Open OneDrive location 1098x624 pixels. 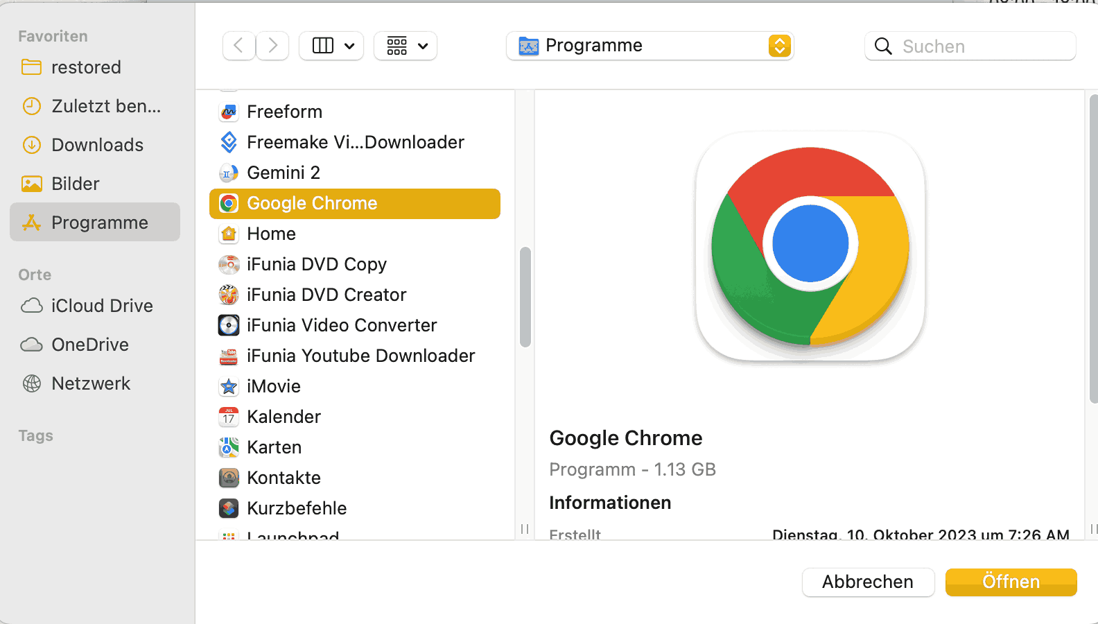[95, 345]
